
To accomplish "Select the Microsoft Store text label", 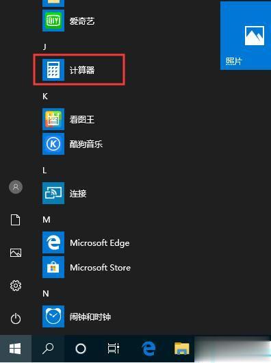I will (x=100, y=267).
